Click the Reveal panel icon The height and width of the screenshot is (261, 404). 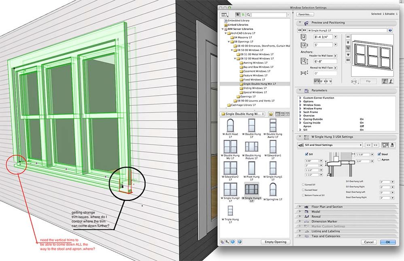[x=307, y=216]
